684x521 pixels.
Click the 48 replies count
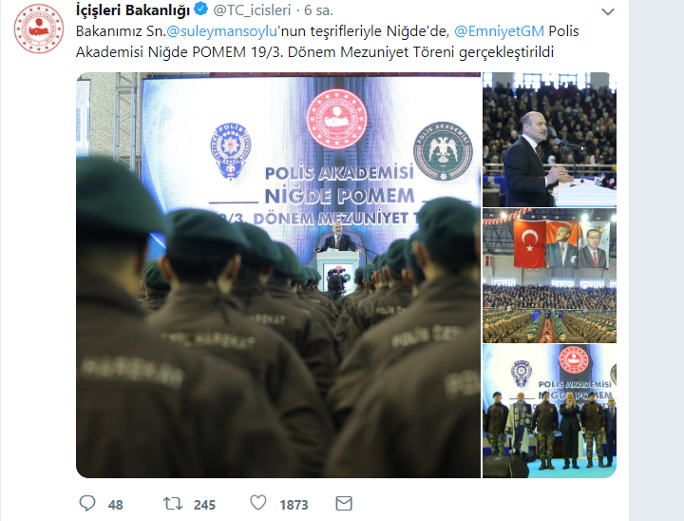115,505
